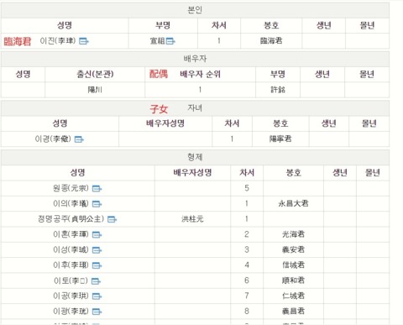Follow the 원종(元宗) sibling link
Screen dimensions: 403x325
(71, 188)
